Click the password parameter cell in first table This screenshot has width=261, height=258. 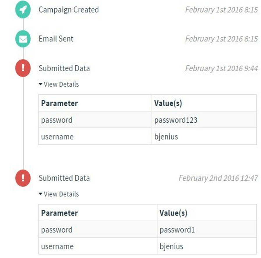tap(57, 120)
